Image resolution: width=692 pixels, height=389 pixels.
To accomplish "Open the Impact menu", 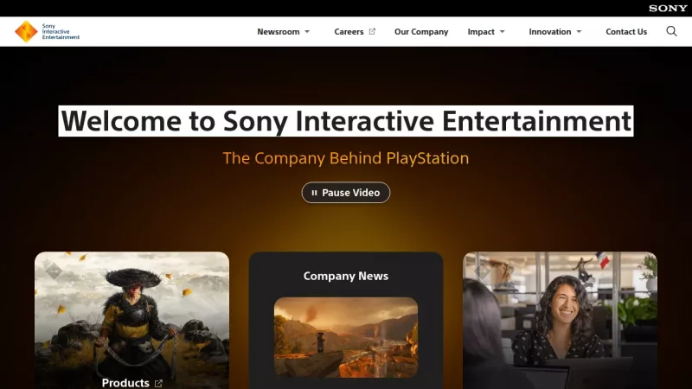I will tap(481, 32).
